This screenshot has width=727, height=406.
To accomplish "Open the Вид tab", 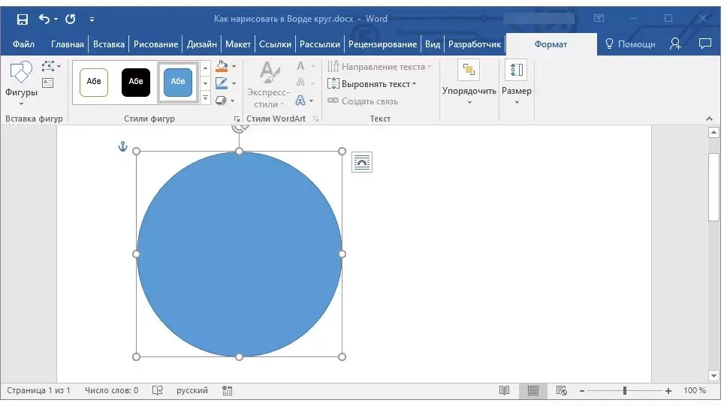I will [x=433, y=44].
